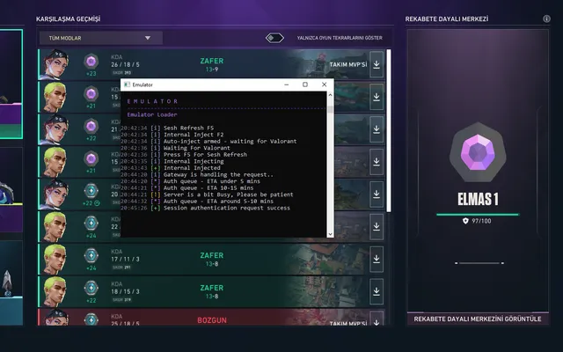The width and height of the screenshot is (563, 352).
Task: Click 'Server is a bit Busy' log line
Action: point(207,194)
